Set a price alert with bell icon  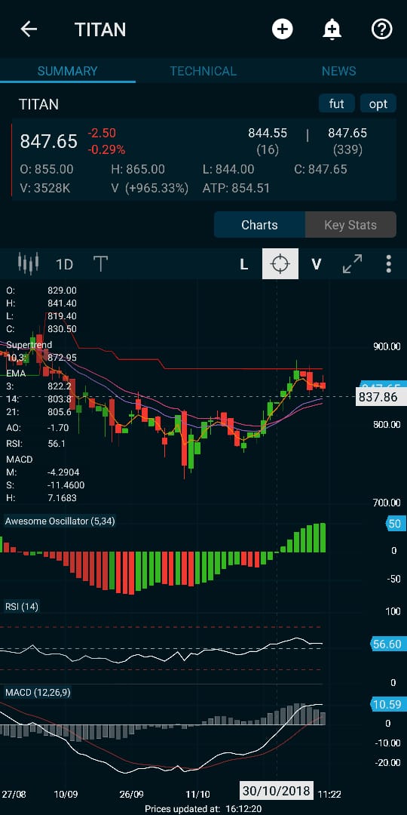(332, 29)
